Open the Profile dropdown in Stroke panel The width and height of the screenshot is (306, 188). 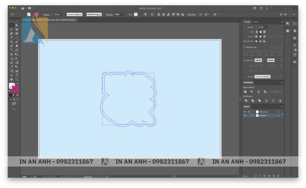(x=272, y=77)
